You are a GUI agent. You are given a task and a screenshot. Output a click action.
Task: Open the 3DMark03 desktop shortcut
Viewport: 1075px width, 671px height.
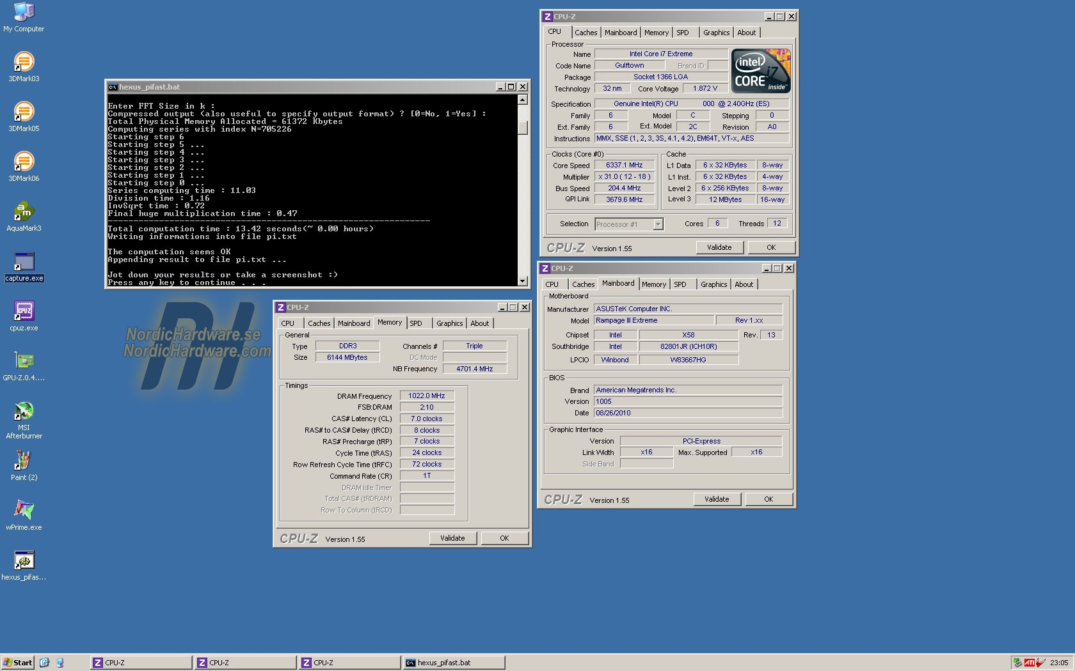tap(24, 62)
